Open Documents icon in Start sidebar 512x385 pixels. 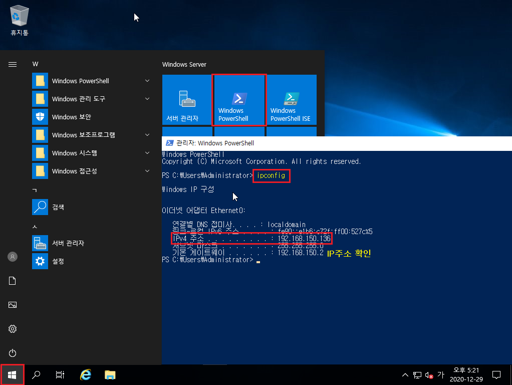[13, 281]
